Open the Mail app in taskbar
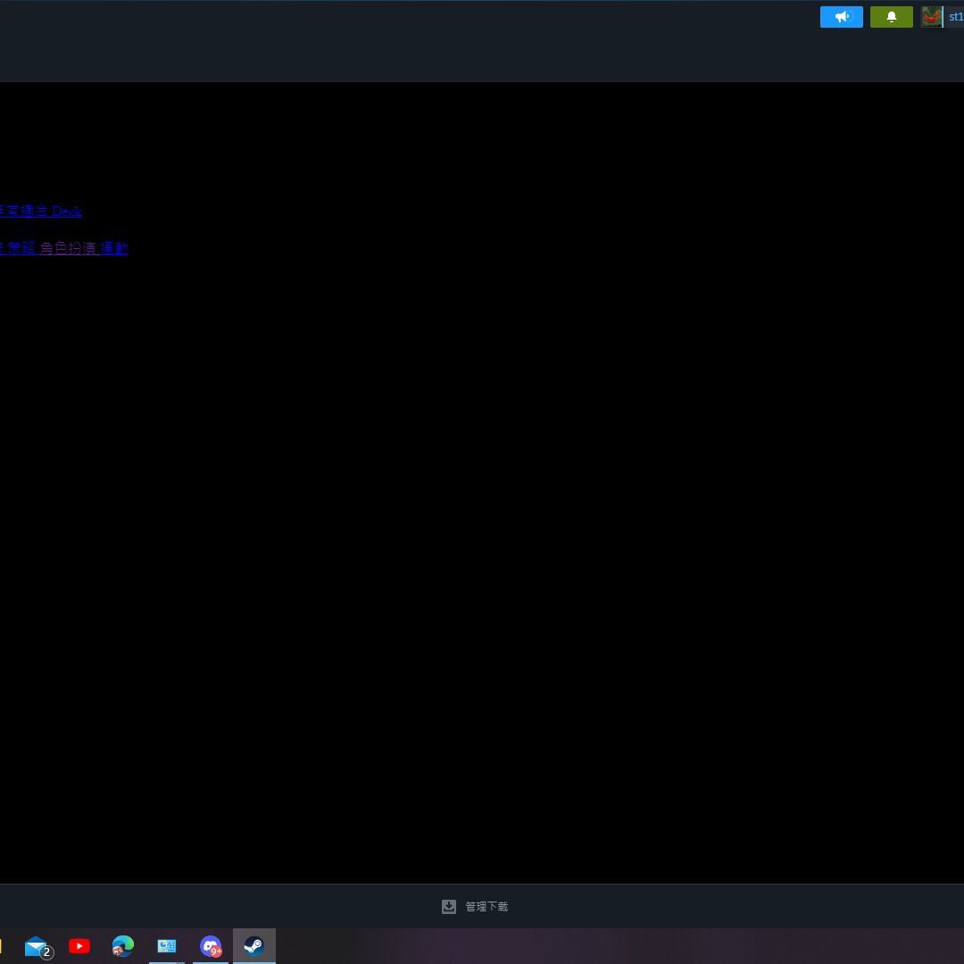This screenshot has height=964, width=964. coord(37,946)
